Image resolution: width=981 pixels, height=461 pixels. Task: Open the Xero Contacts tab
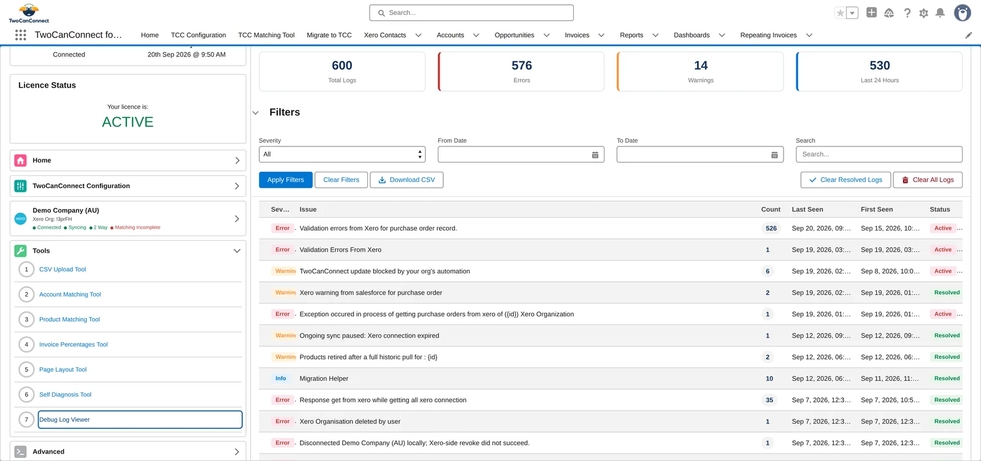tap(385, 36)
